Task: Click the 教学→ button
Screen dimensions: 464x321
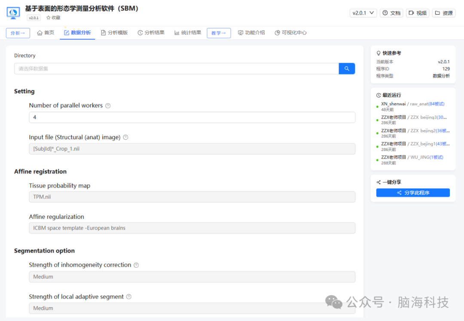Action: 219,33
